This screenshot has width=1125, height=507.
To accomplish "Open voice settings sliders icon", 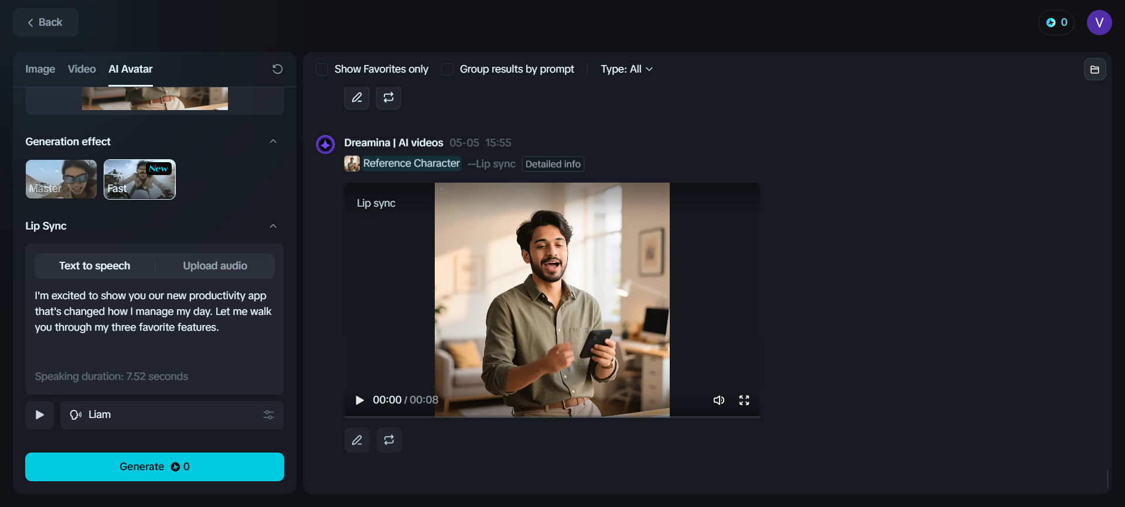I will click(268, 415).
